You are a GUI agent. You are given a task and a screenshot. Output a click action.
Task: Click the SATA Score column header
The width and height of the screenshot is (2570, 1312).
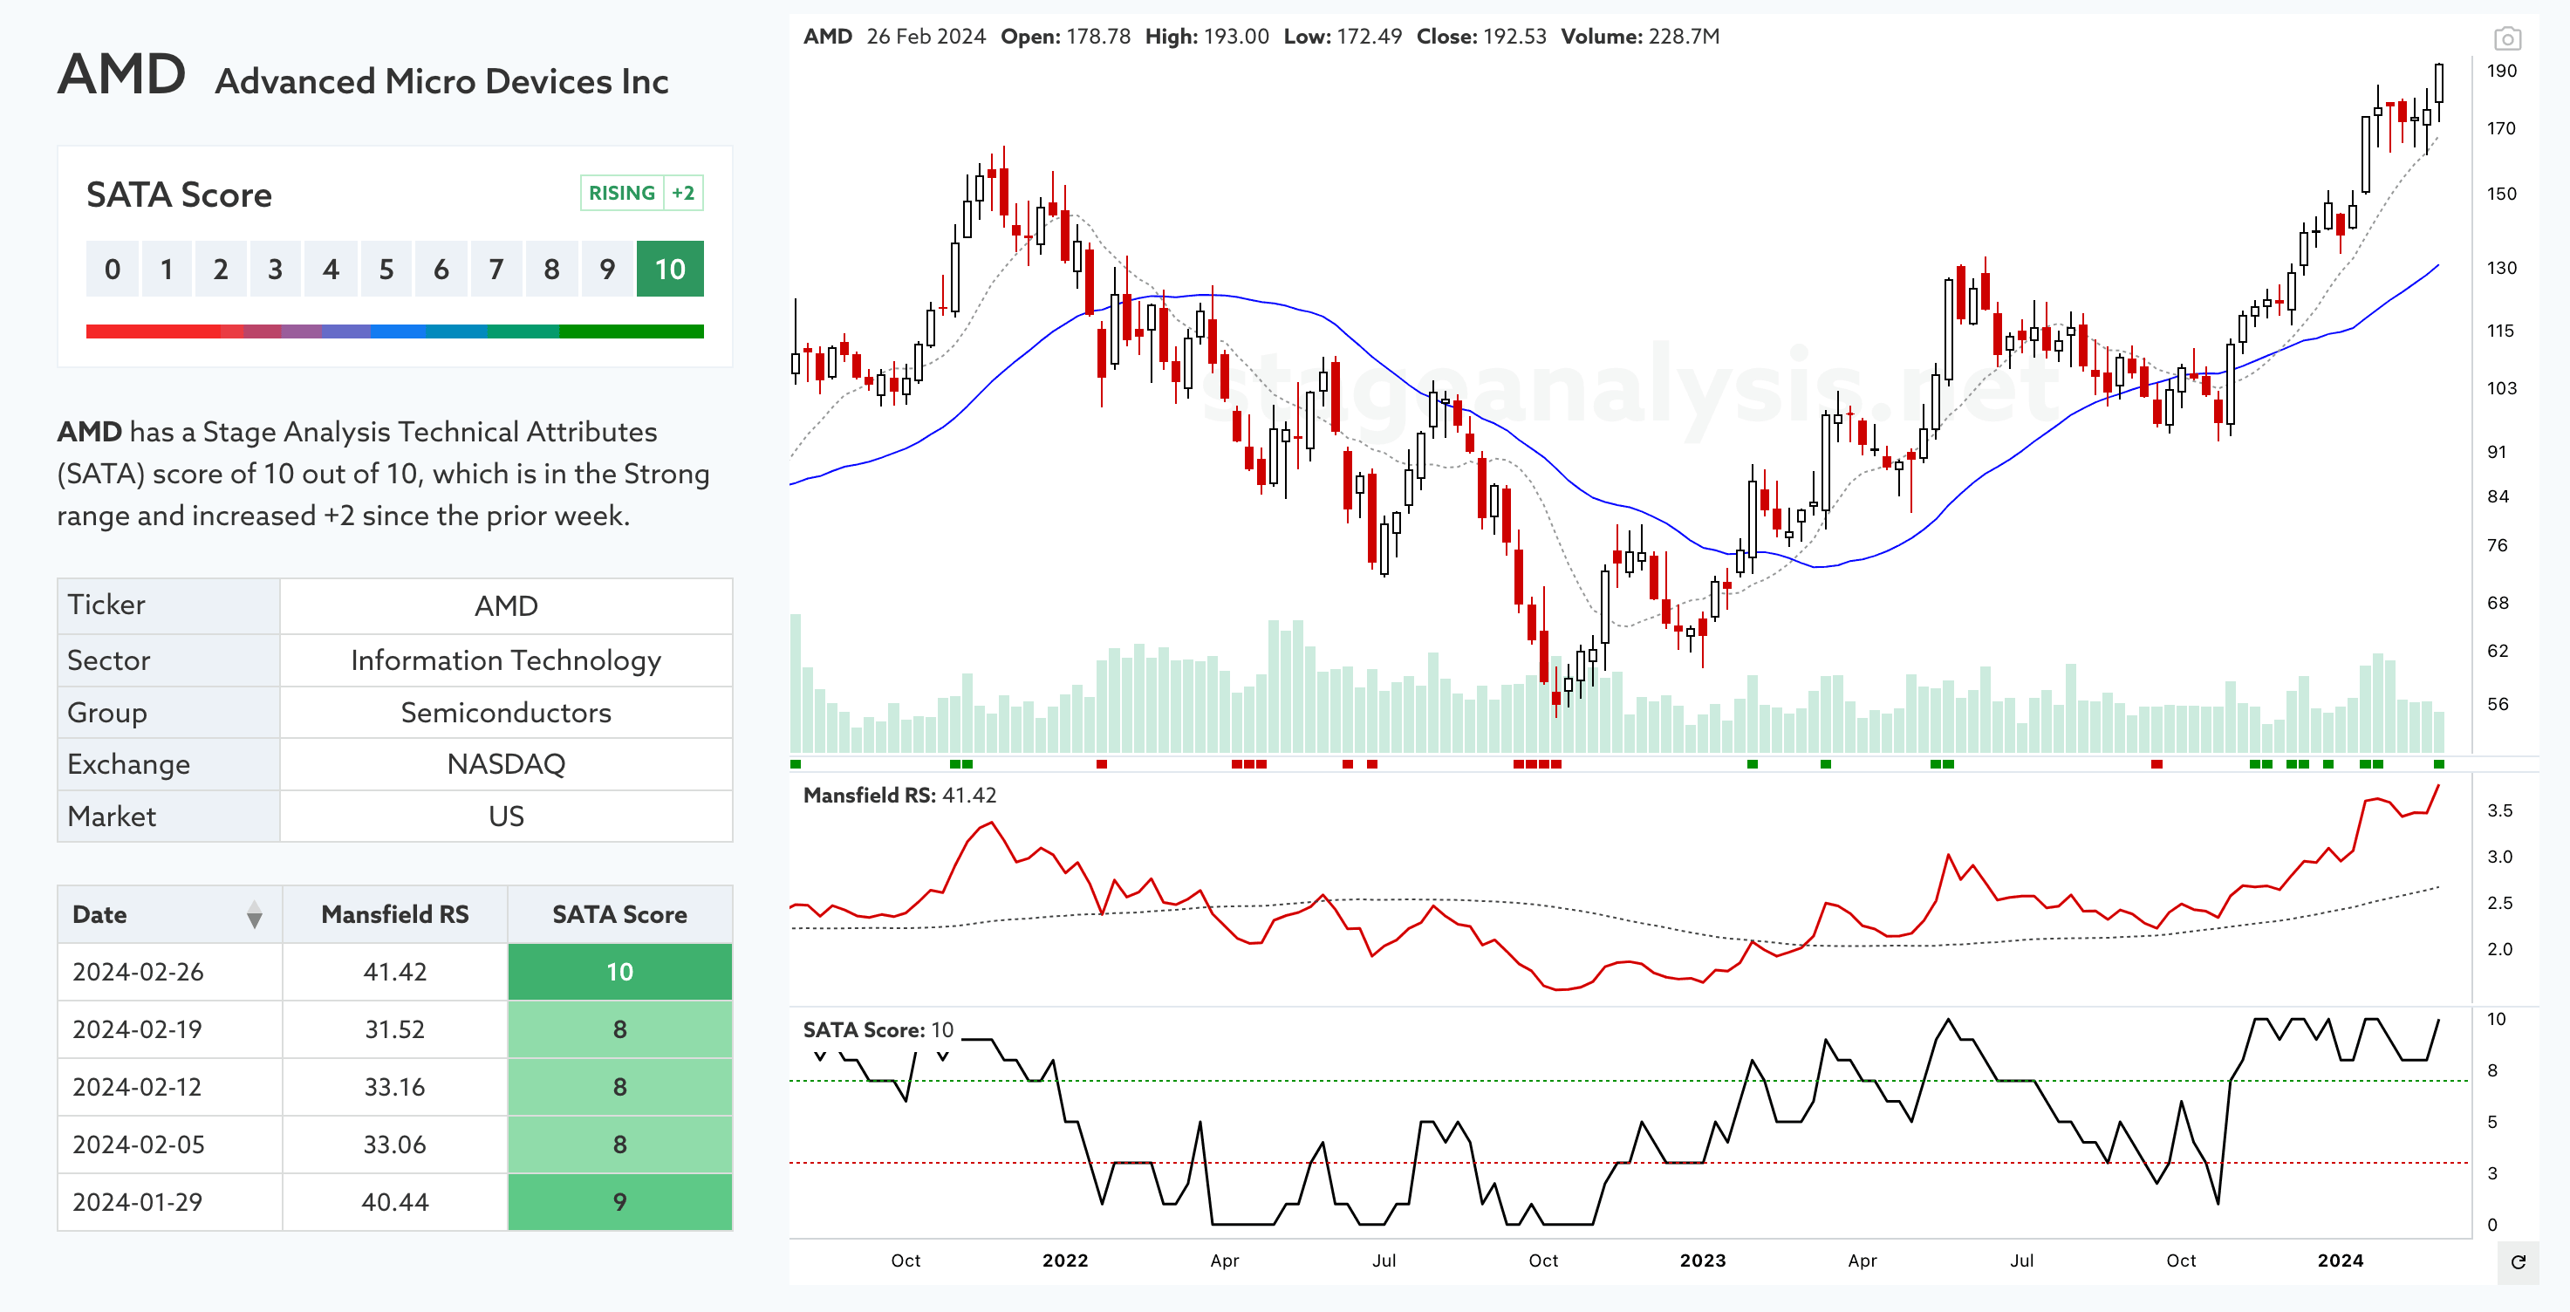tap(619, 914)
